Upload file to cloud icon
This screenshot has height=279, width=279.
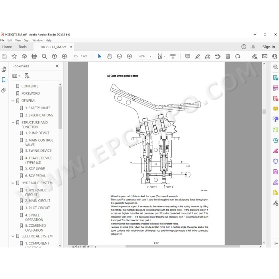click(x=24, y=57)
